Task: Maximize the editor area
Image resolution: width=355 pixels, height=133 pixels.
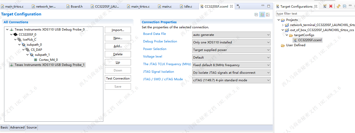Action: (269, 6)
